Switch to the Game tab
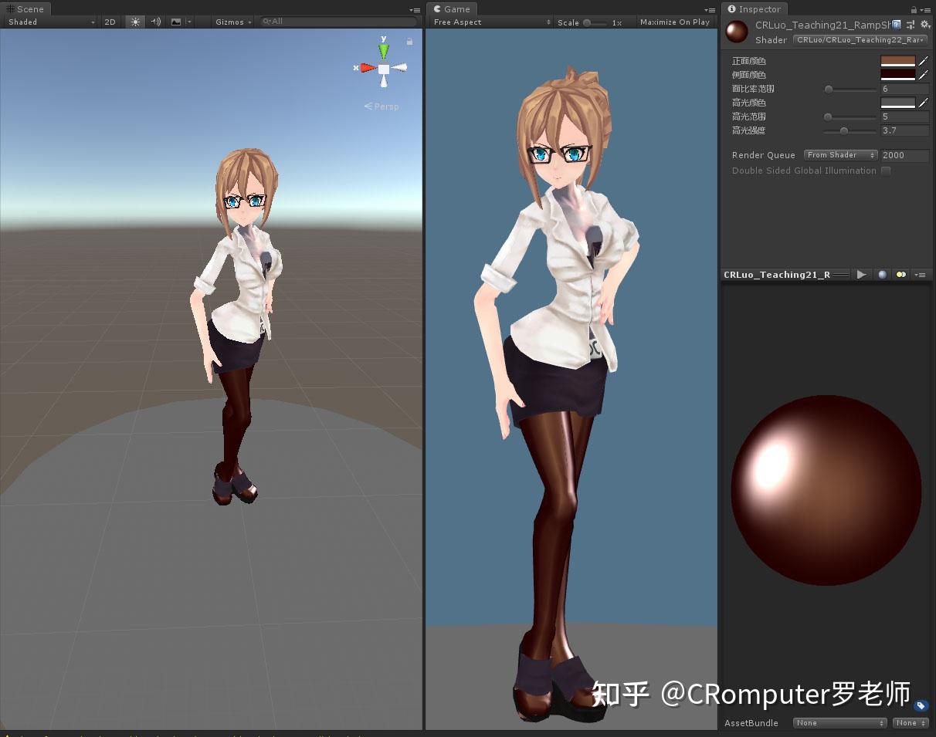Screen dimensions: 936x737 pos(452,8)
